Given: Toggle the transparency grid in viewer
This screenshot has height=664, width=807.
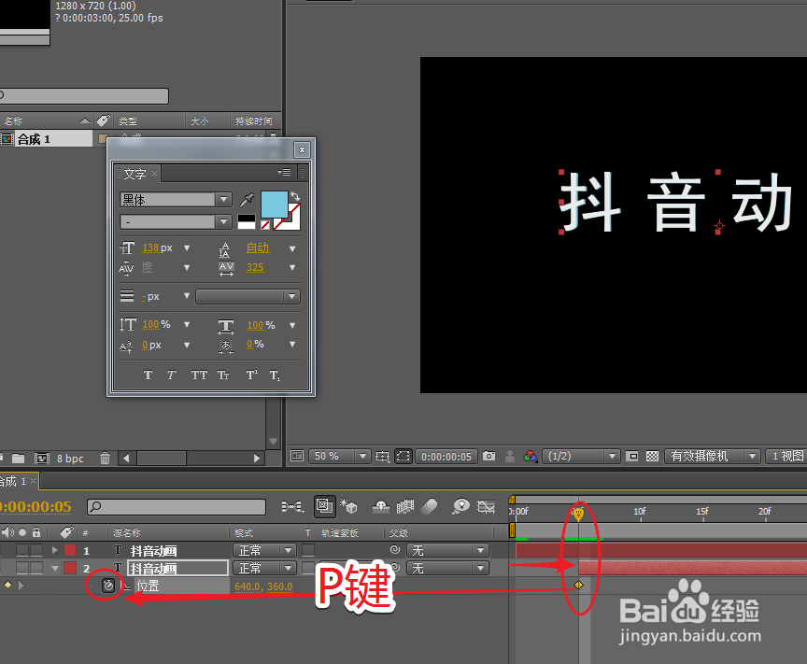Looking at the screenshot, I should coord(652,456).
